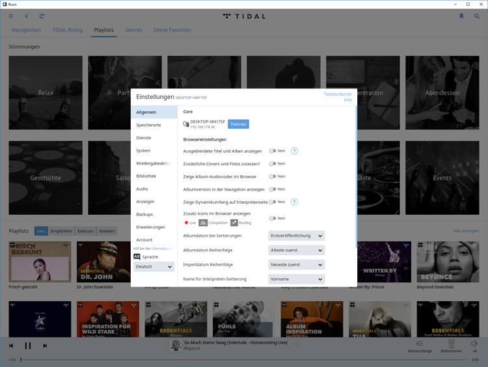The height and width of the screenshot is (367, 488).
Task: Open Audio settings section
Action: pos(154,189)
